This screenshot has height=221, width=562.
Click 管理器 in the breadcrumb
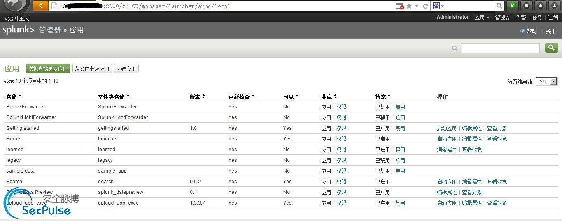50,30
